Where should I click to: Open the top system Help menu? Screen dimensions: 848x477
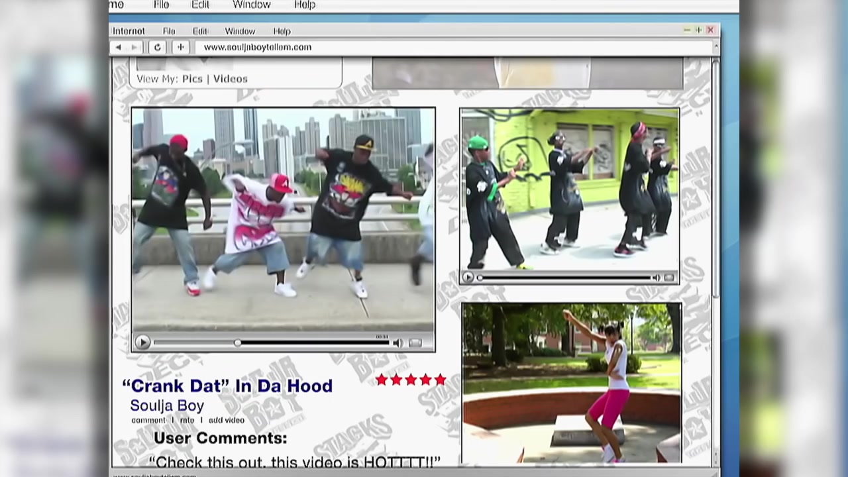point(305,5)
